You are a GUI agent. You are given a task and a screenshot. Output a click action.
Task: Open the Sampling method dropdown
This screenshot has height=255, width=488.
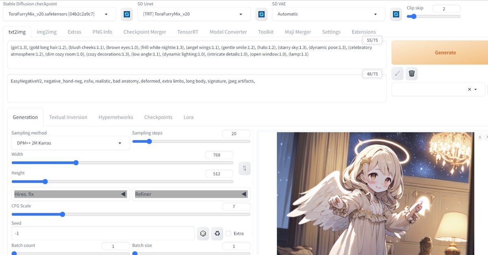pos(70,143)
